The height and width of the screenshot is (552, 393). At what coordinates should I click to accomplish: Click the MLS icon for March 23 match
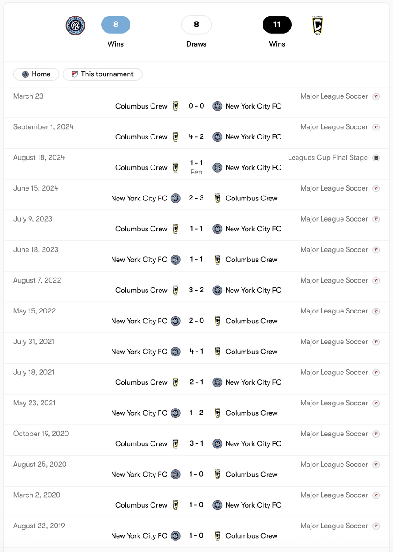376,96
